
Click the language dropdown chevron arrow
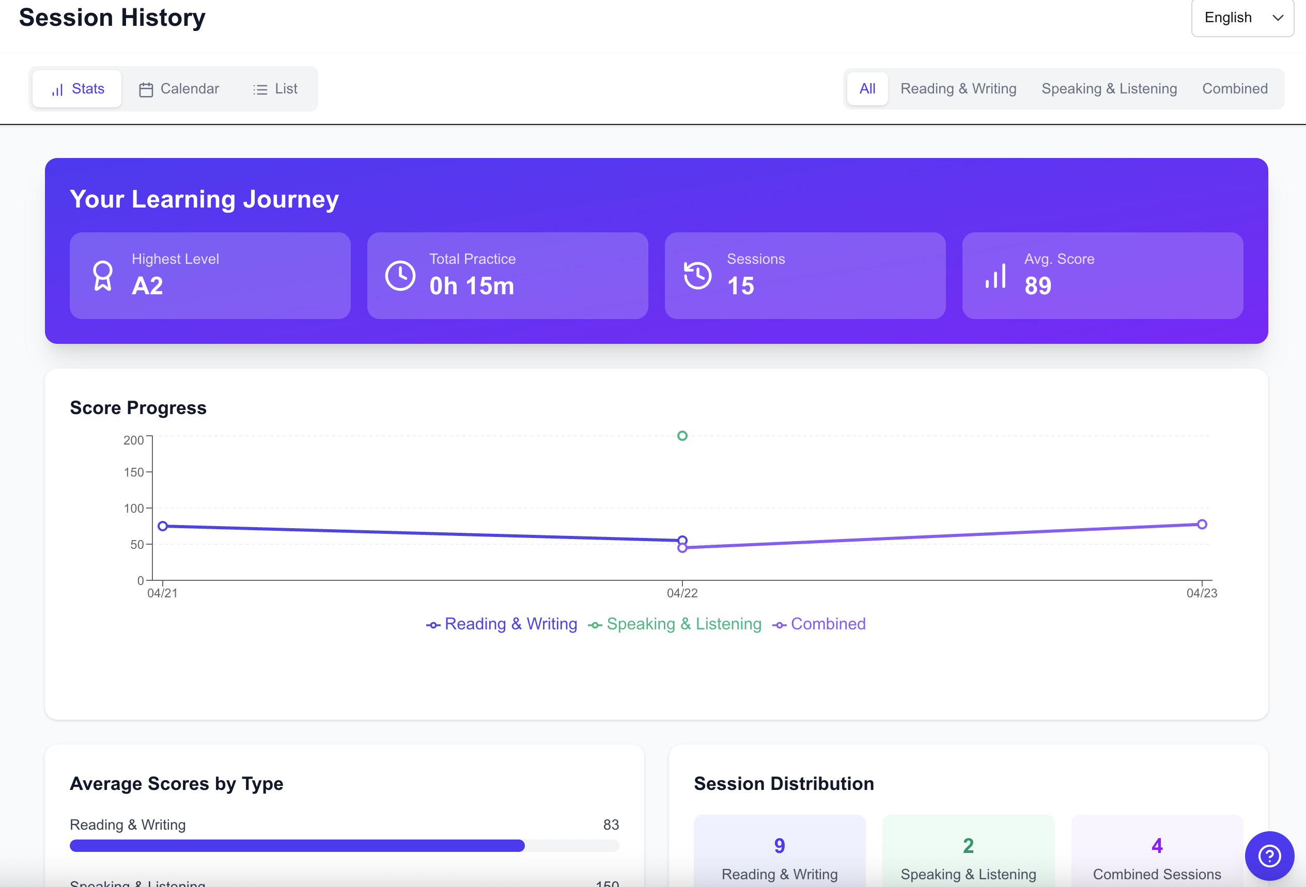coord(1278,18)
